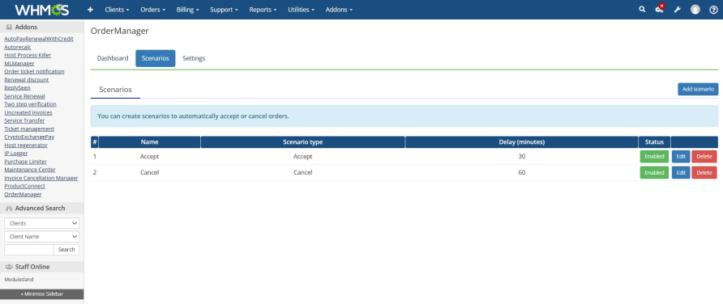Toggle Enabled status for Accept scenario
This screenshot has height=304, width=723.
[x=654, y=156]
